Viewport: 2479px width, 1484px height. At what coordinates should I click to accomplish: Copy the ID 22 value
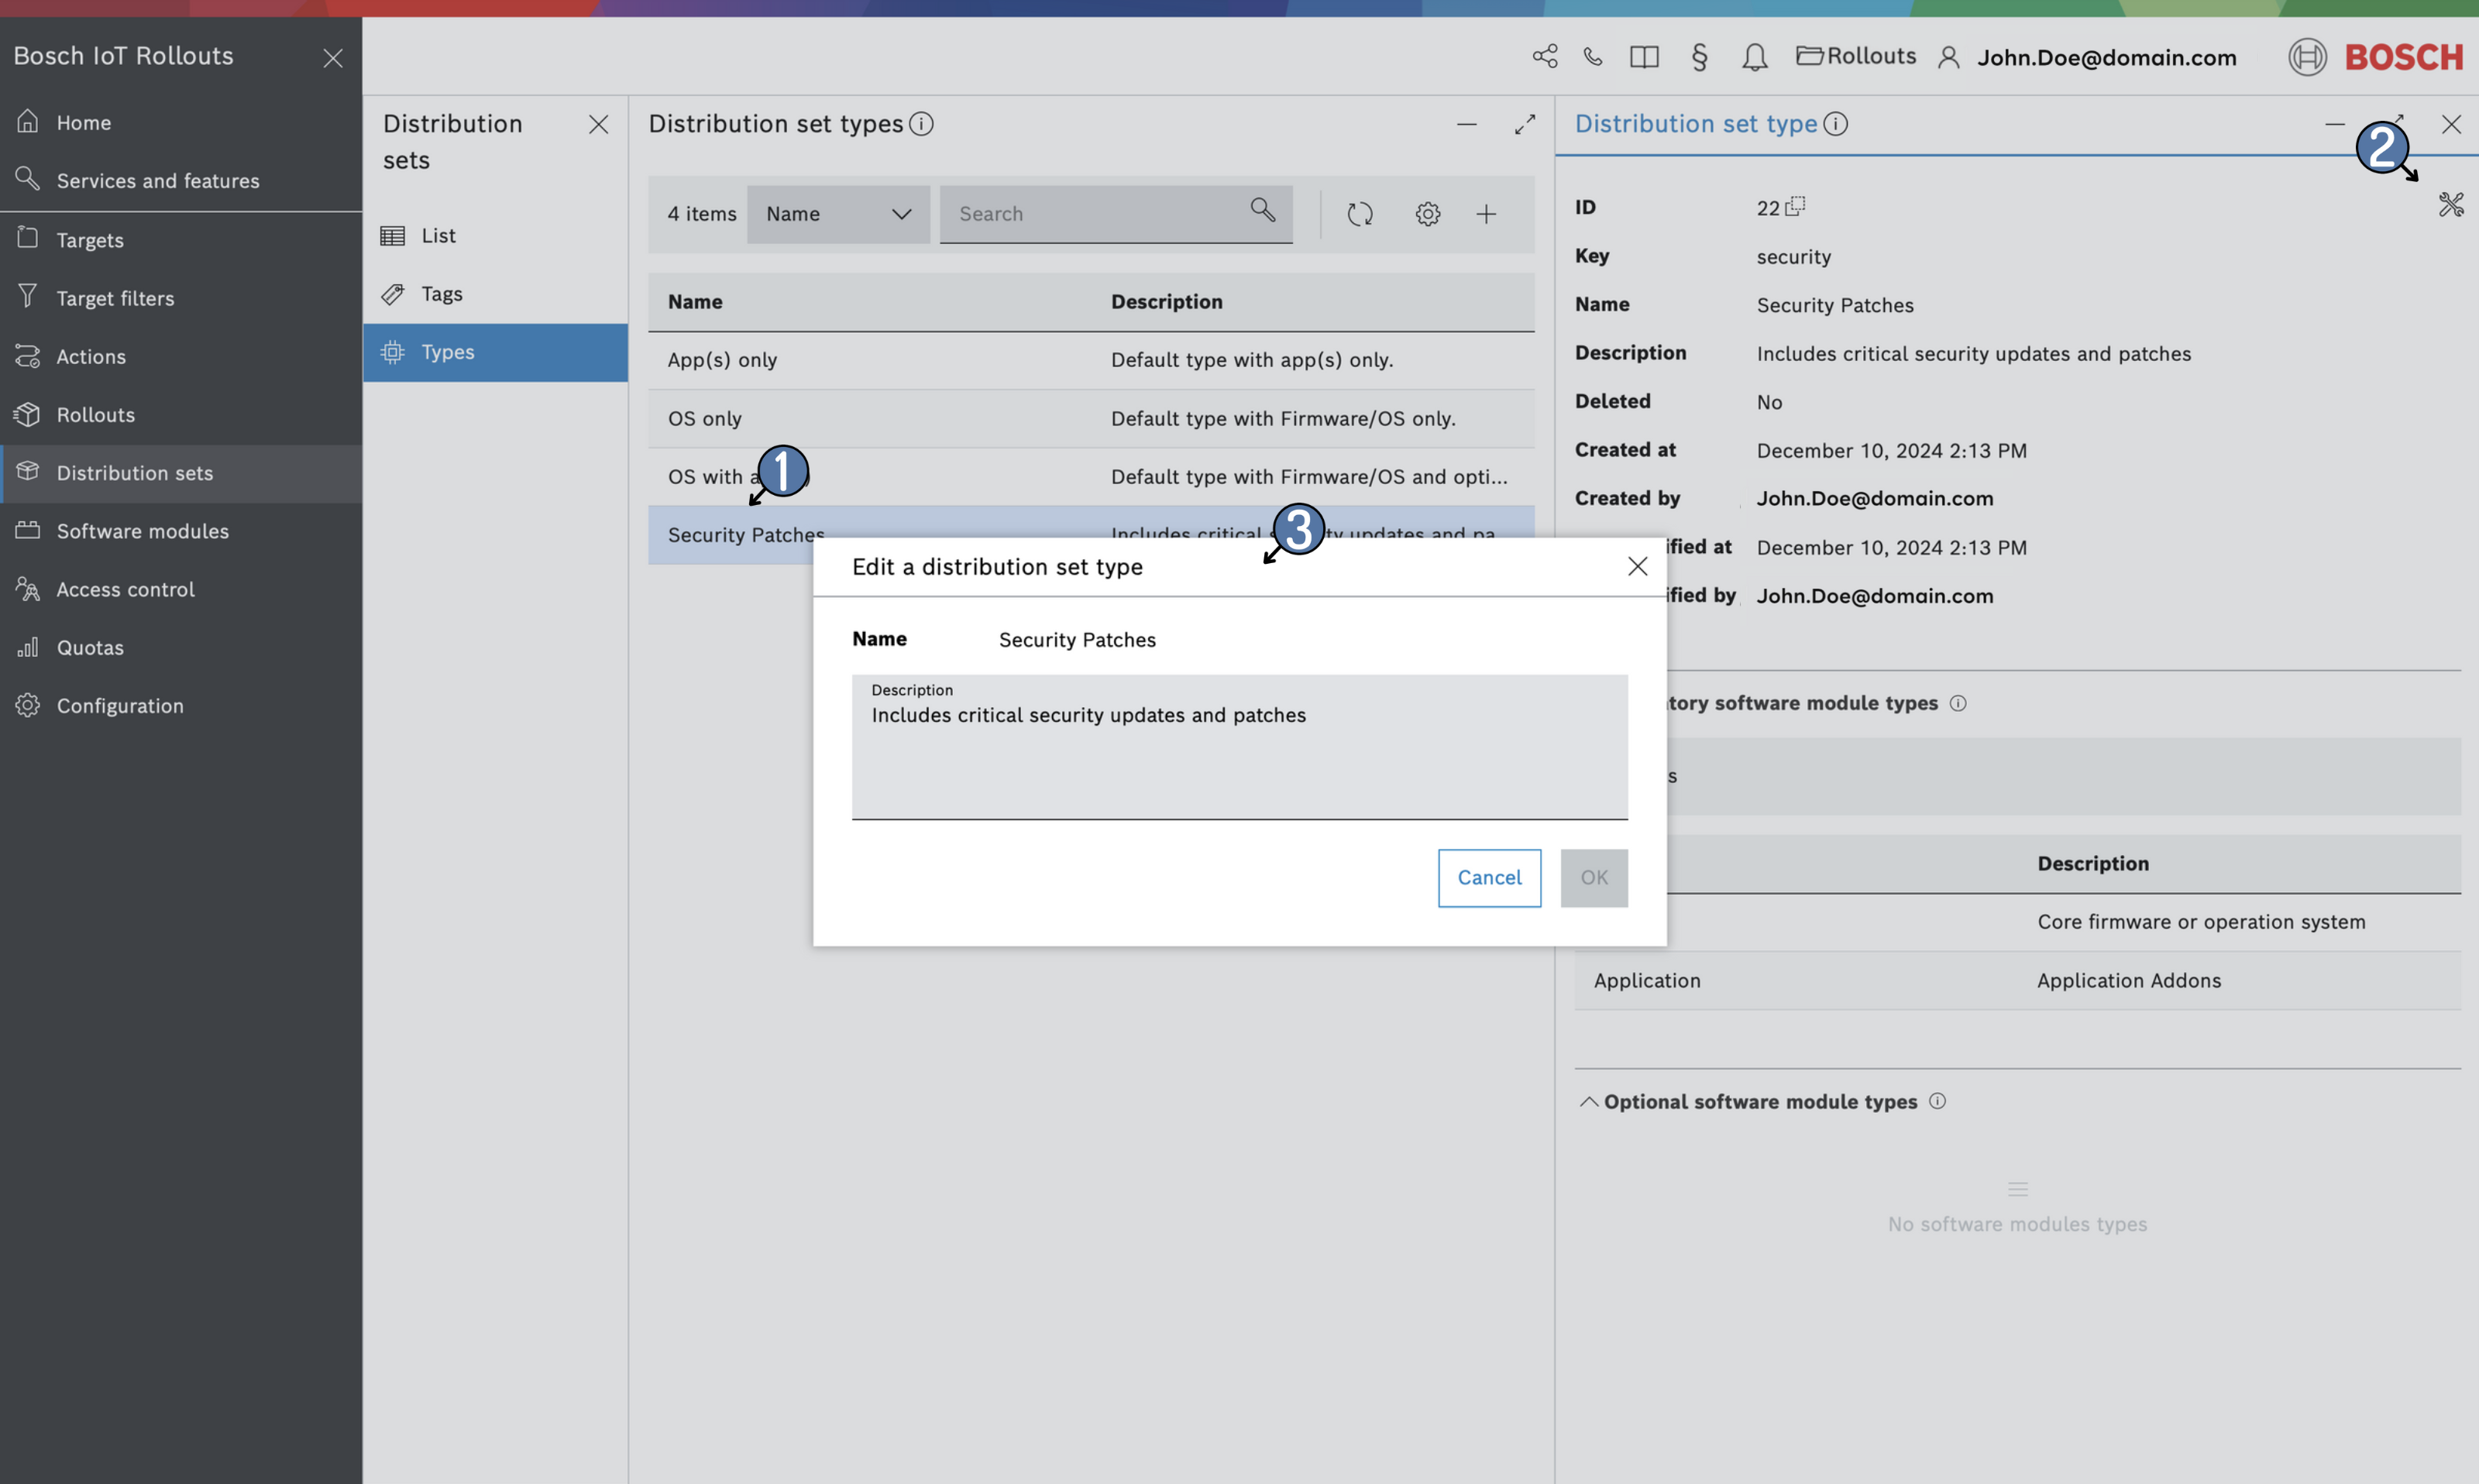pos(1795,206)
